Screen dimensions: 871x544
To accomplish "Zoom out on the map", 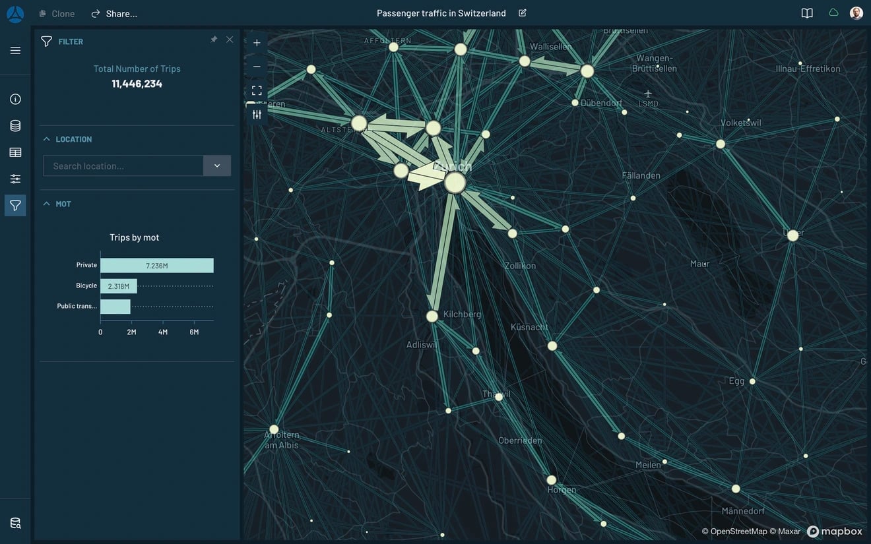I will 257,67.
